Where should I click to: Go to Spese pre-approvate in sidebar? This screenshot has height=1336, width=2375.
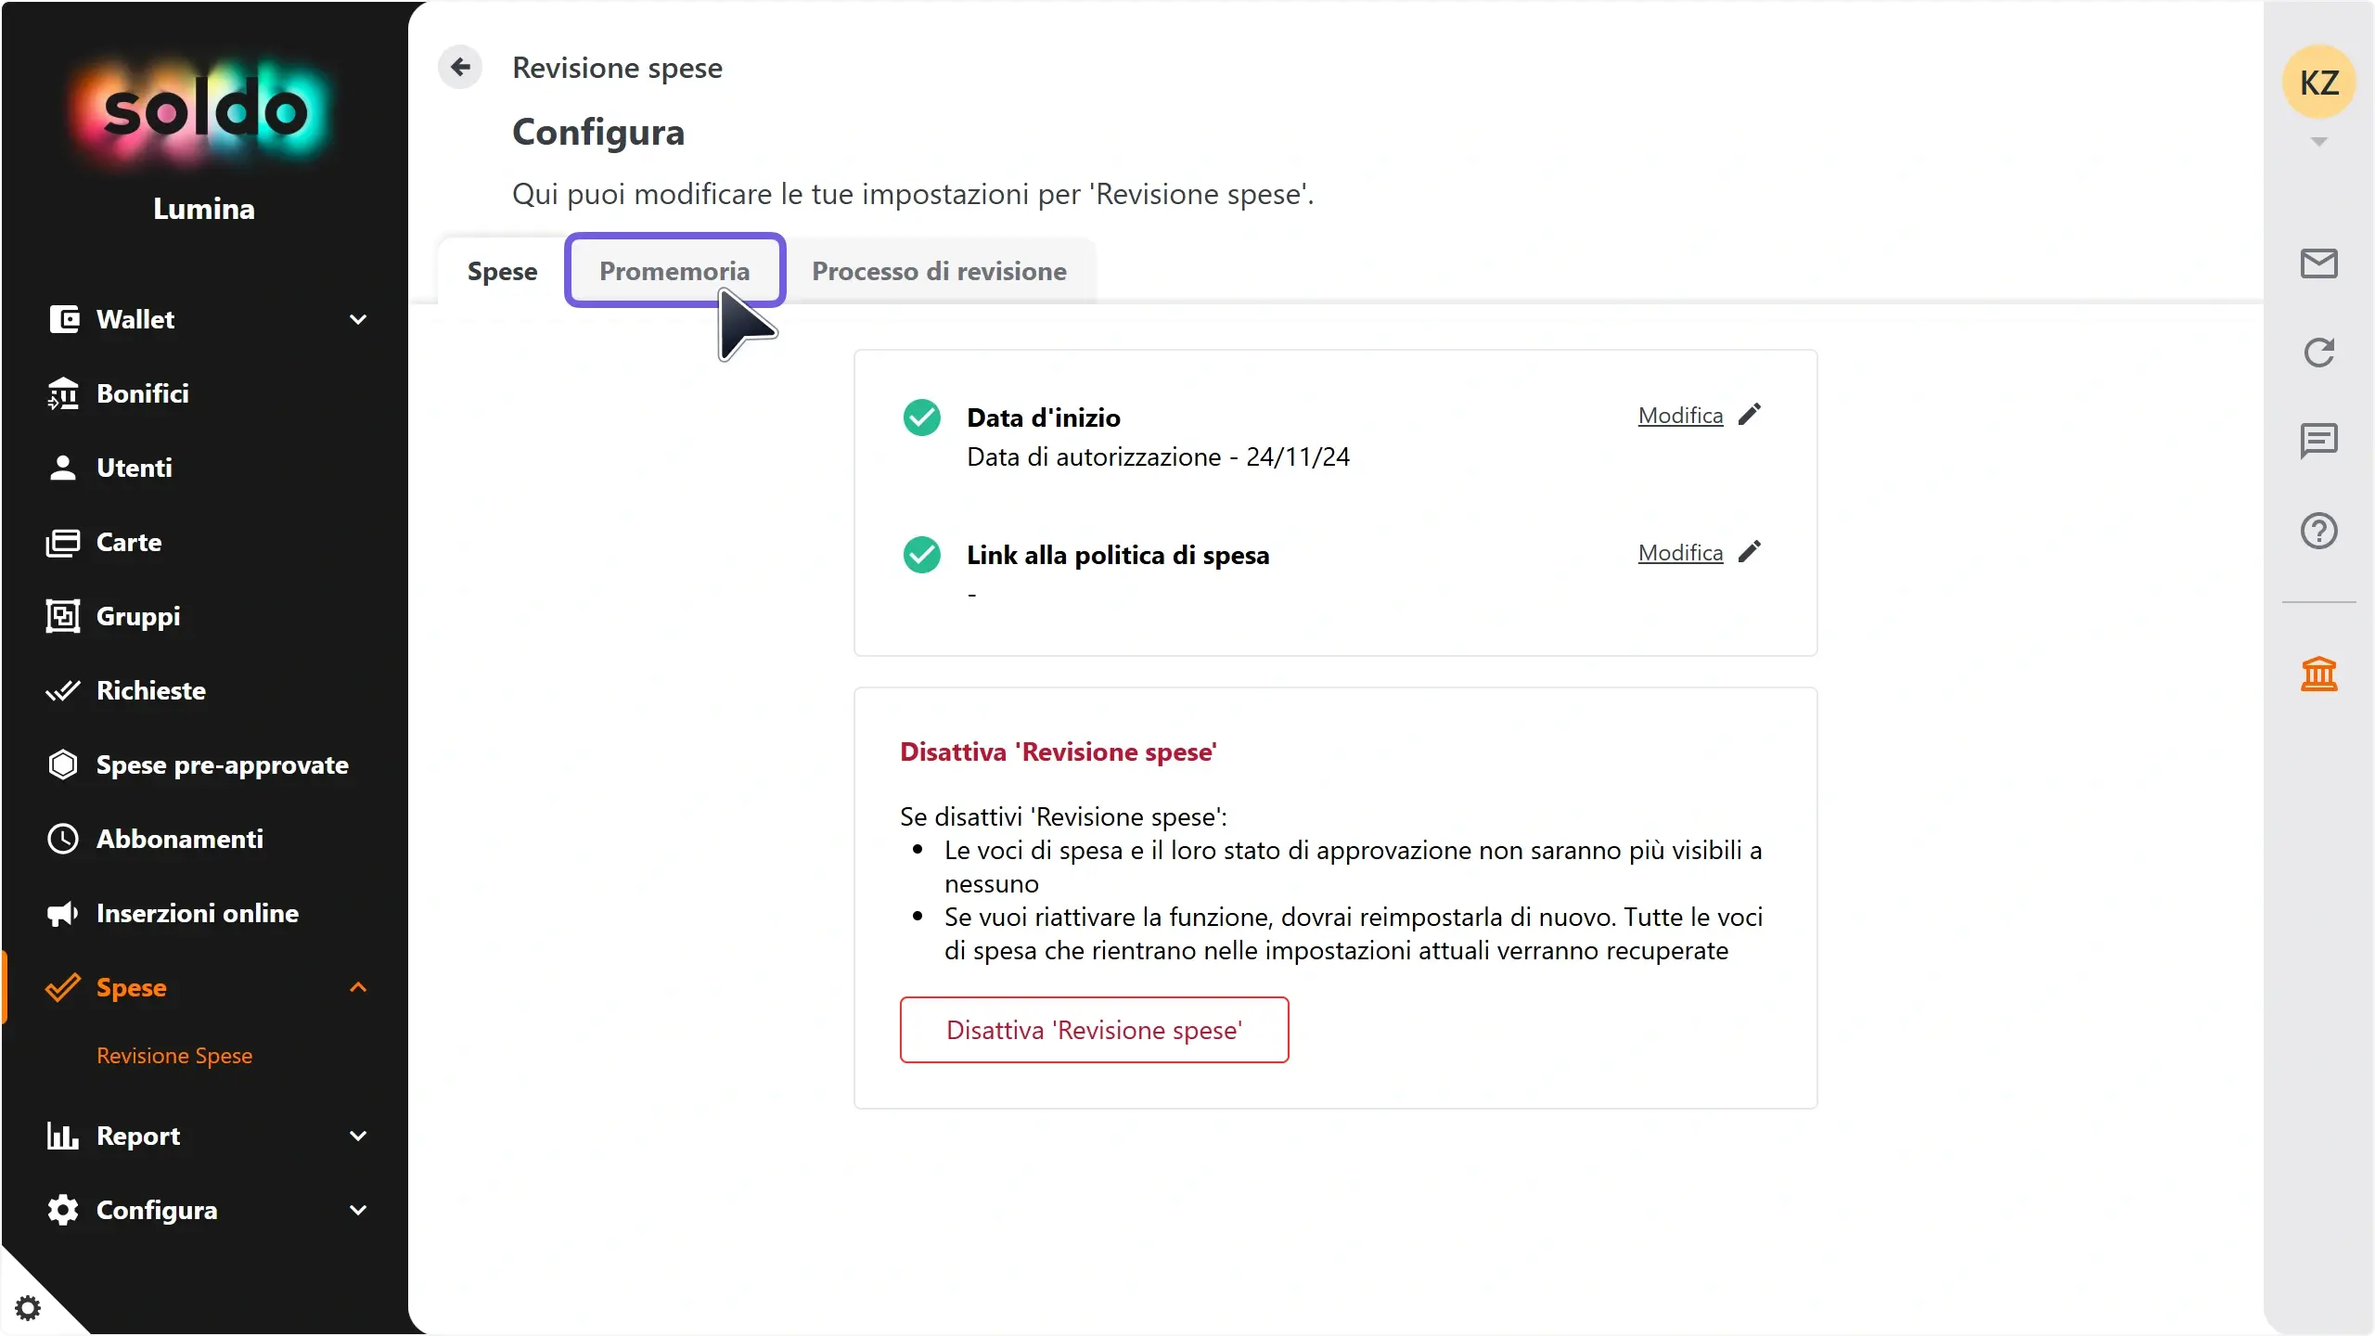click(x=223, y=764)
